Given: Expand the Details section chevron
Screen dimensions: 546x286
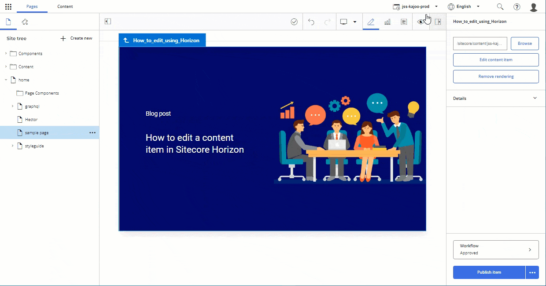Looking at the screenshot, I should [x=535, y=98].
